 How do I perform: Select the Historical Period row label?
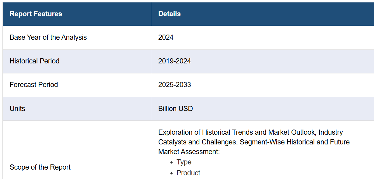pos(34,61)
